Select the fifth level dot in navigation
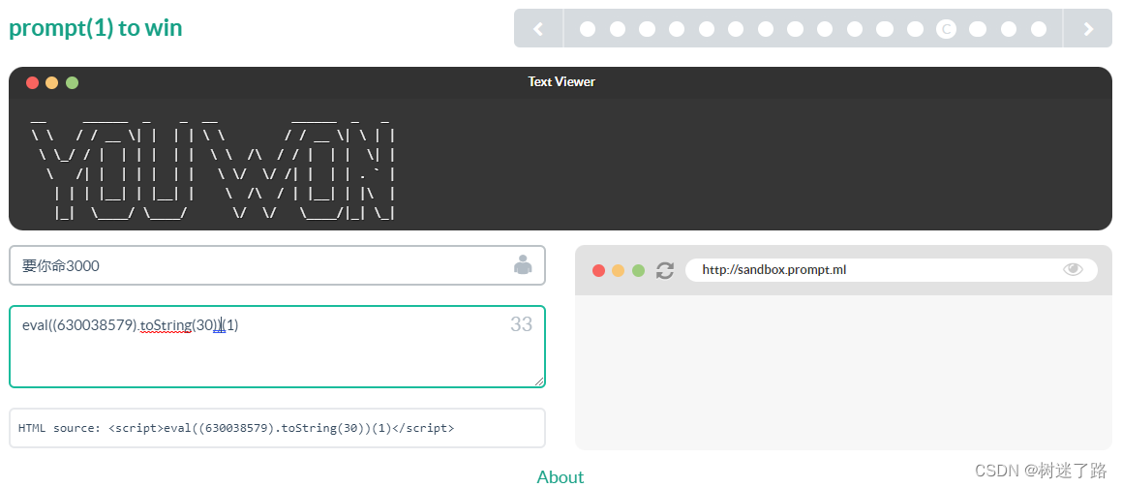This screenshot has height=488, width=1122. point(707,29)
